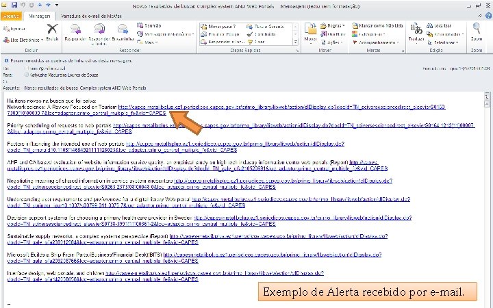Select the Responder e Excluir quick step
This screenshot has width=493, height=308.
tap(223, 42)
